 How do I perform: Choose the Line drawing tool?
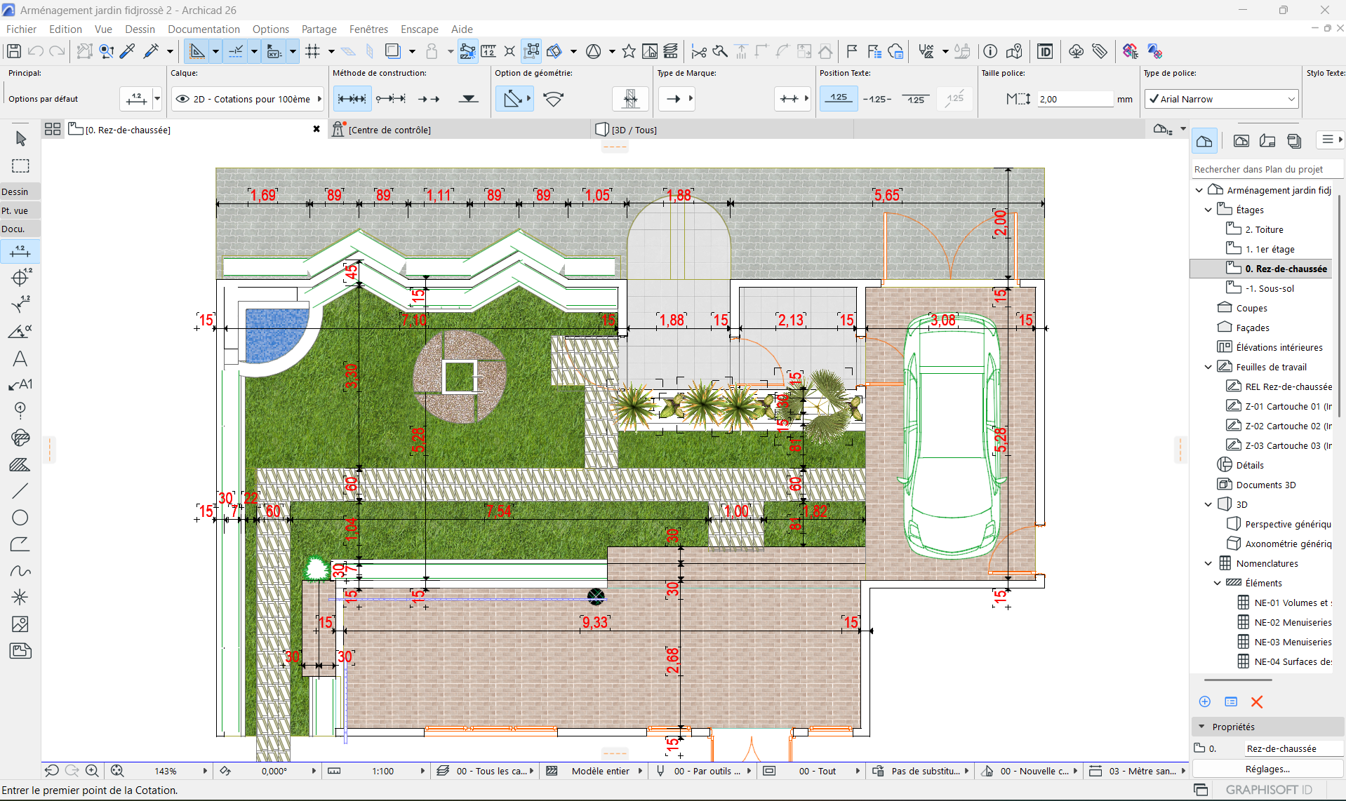point(20,491)
